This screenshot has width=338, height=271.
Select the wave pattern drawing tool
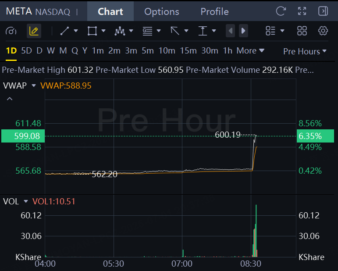pos(120,31)
